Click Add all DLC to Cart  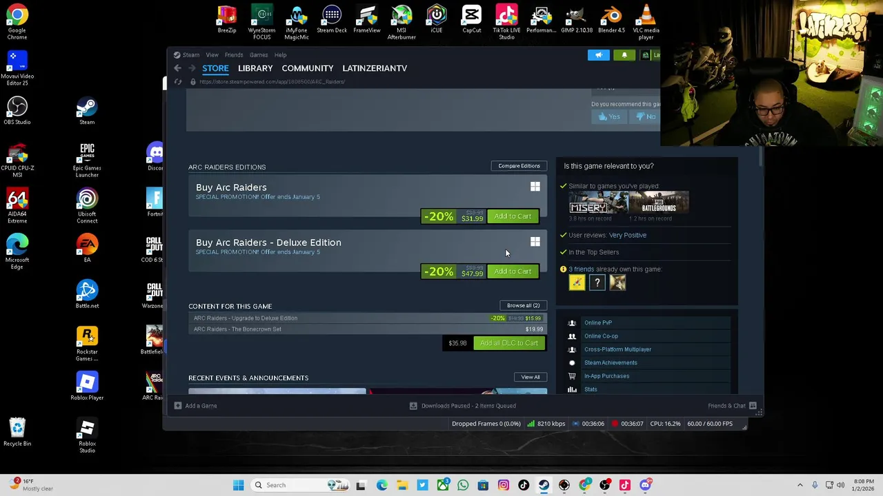(x=509, y=343)
